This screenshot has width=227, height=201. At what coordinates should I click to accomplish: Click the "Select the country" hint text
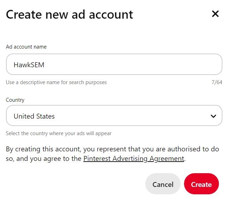[x=59, y=133]
